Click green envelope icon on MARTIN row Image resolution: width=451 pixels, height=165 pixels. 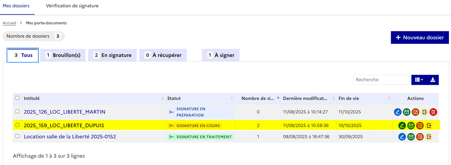pyautogui.click(x=407, y=112)
